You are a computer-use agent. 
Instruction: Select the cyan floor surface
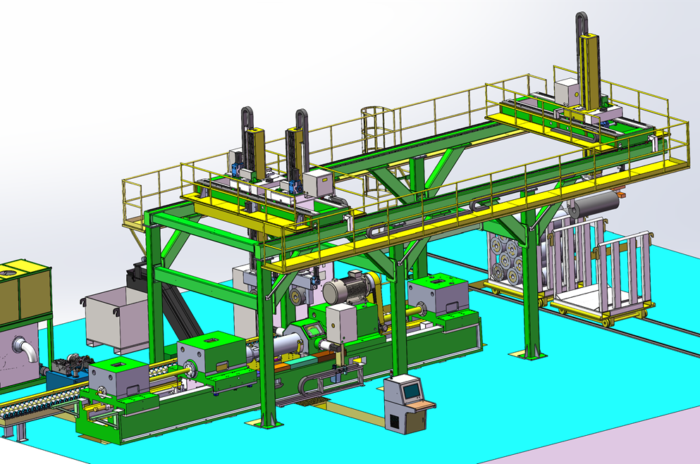pos(479,394)
